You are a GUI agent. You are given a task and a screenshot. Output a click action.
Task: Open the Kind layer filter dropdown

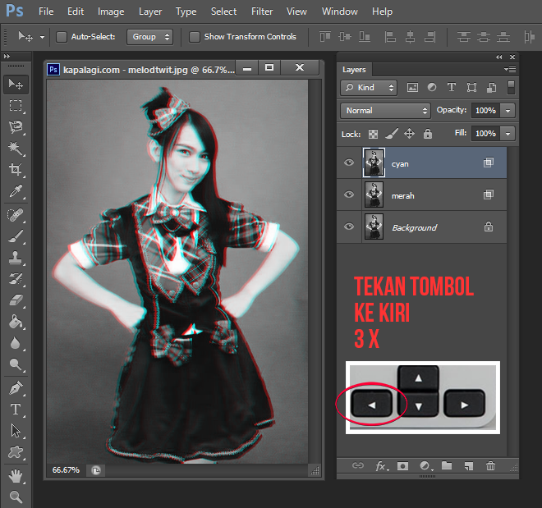[x=370, y=88]
